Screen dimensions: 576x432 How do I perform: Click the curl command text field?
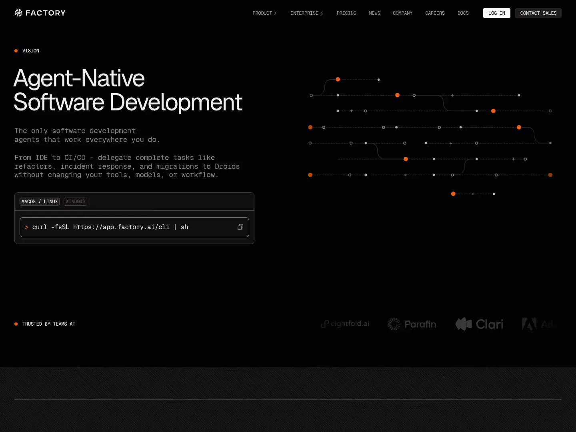[134, 227]
